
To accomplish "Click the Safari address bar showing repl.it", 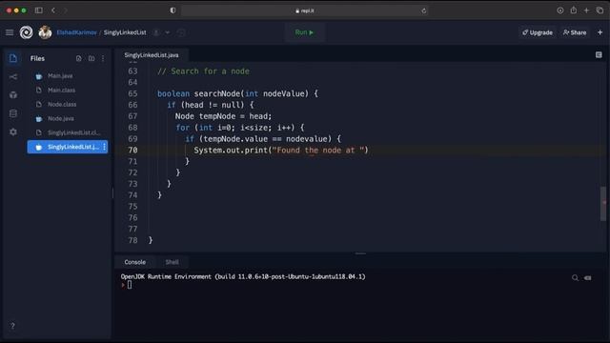I will [305, 10].
